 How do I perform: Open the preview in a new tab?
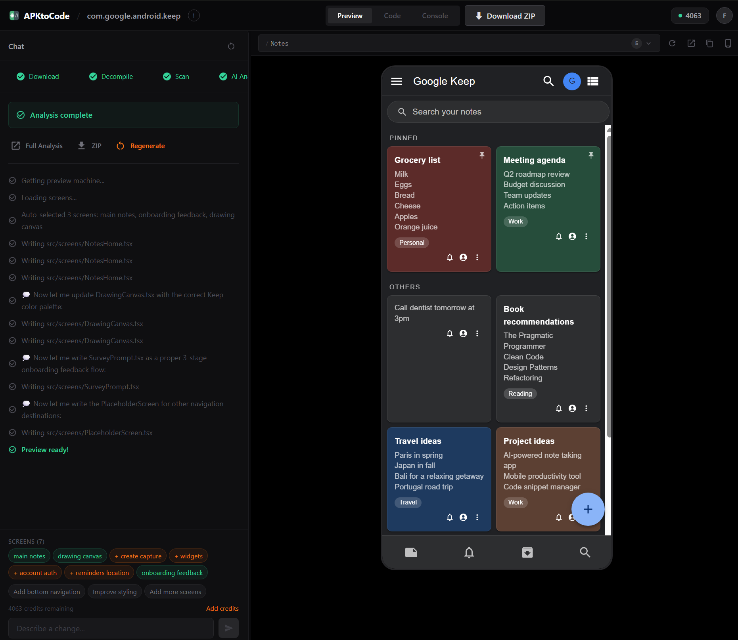tap(691, 43)
